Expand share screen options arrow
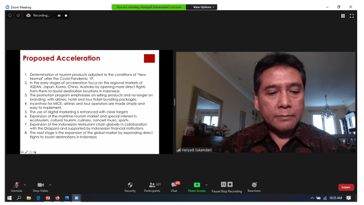Screen dimensions: 364x205 pyautogui.click(x=206, y=185)
